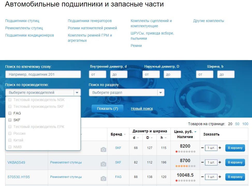Enable the SKF manufacturer checkbox
Image resolution: width=252 pixels, height=186 pixels.
(x=10, y=120)
